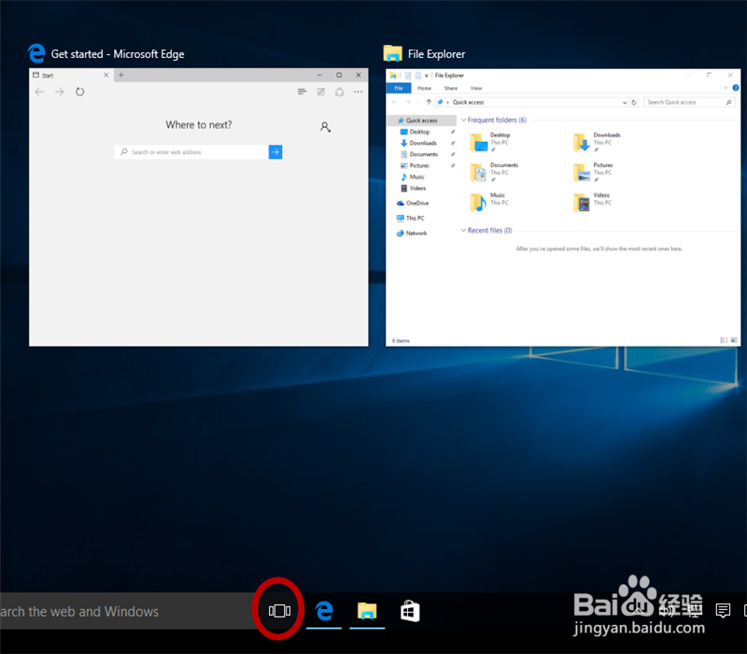Select Videos folder in Frequent folders

click(592, 202)
